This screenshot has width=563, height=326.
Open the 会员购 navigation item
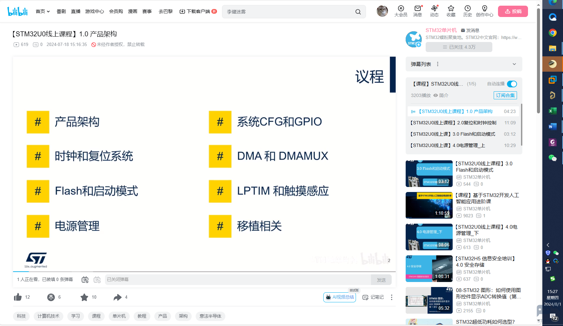pyautogui.click(x=116, y=11)
